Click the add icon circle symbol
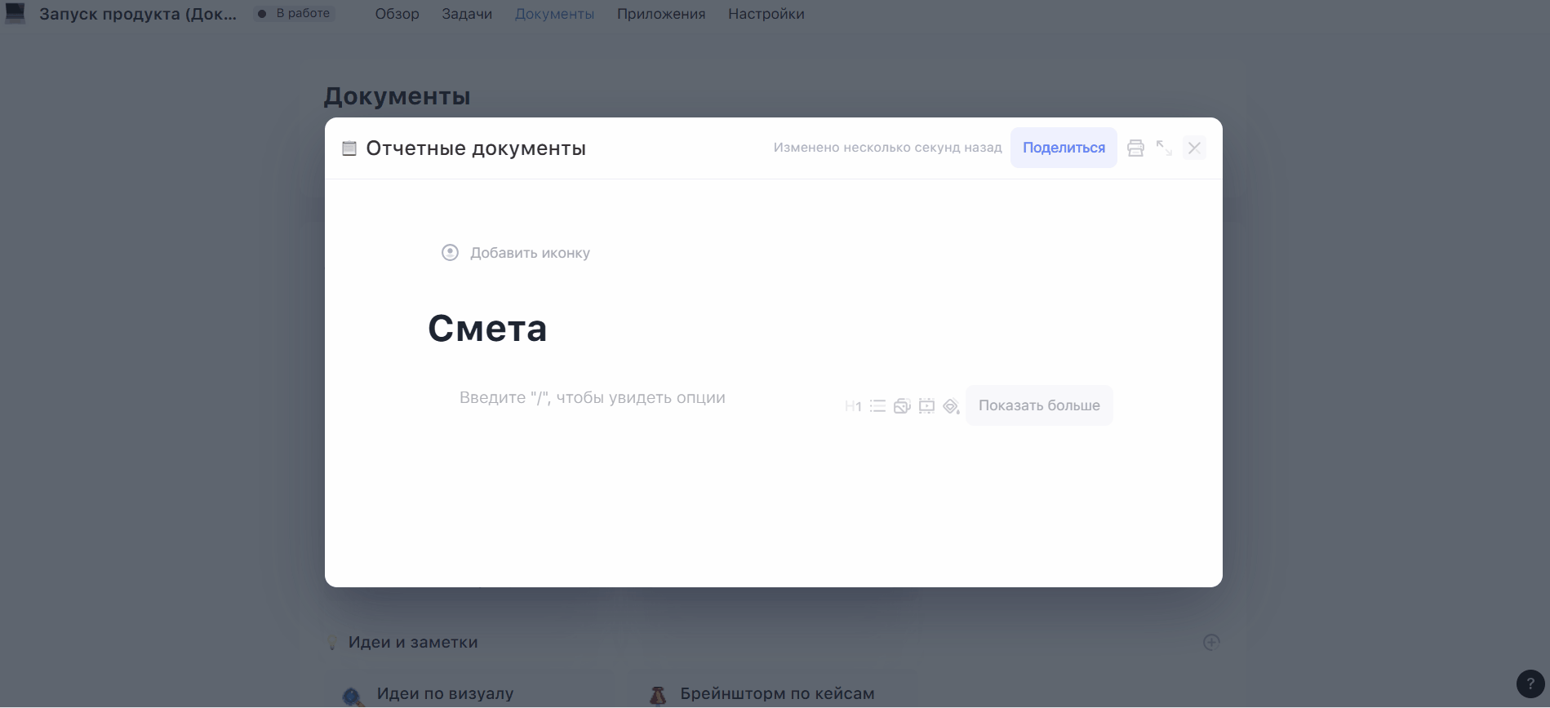The image size is (1550, 708). tap(450, 253)
